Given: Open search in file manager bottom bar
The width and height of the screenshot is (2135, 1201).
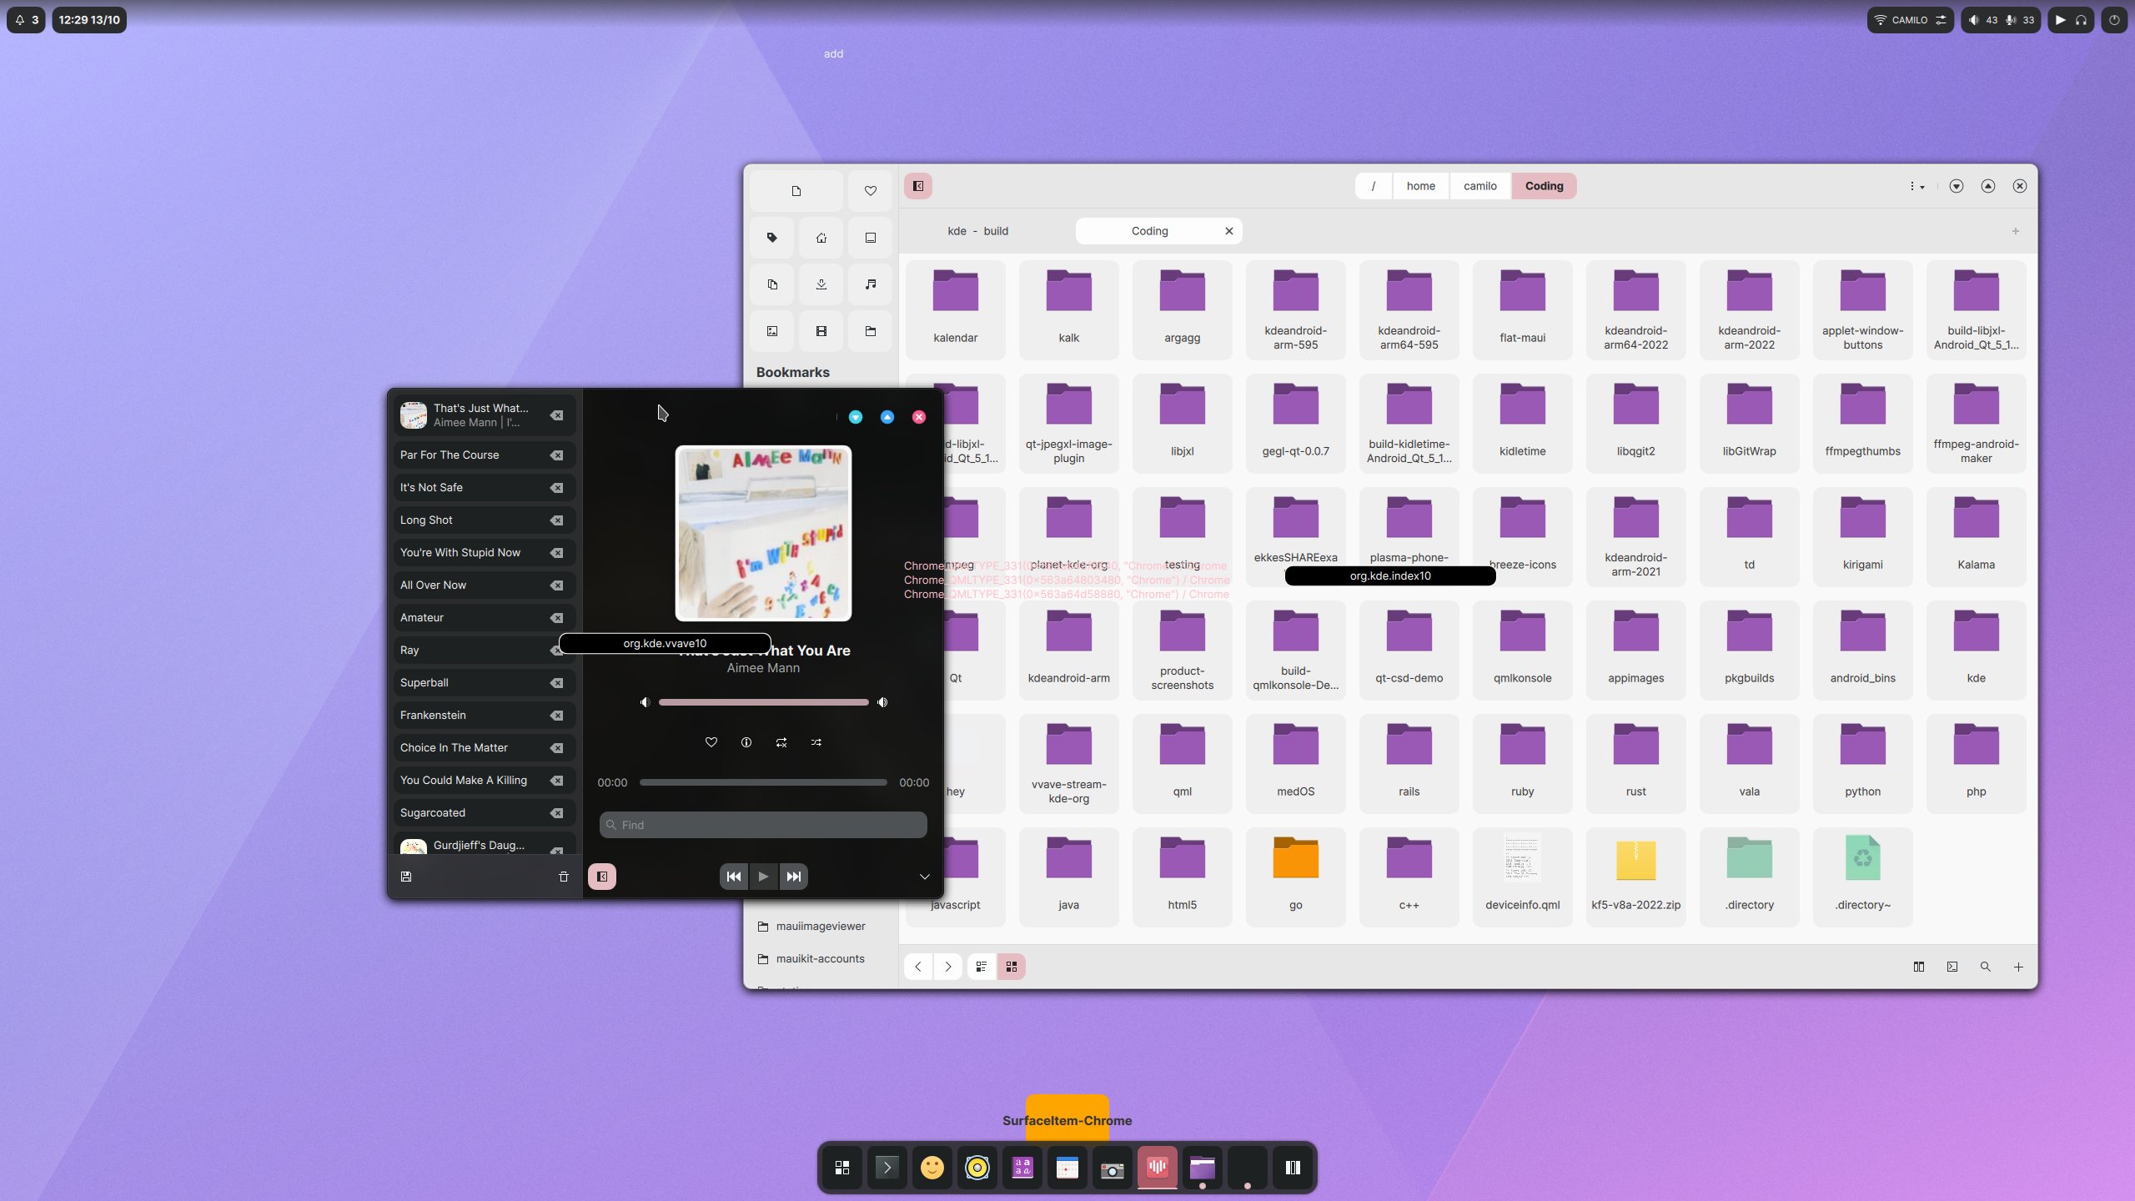Looking at the screenshot, I should 1986,967.
